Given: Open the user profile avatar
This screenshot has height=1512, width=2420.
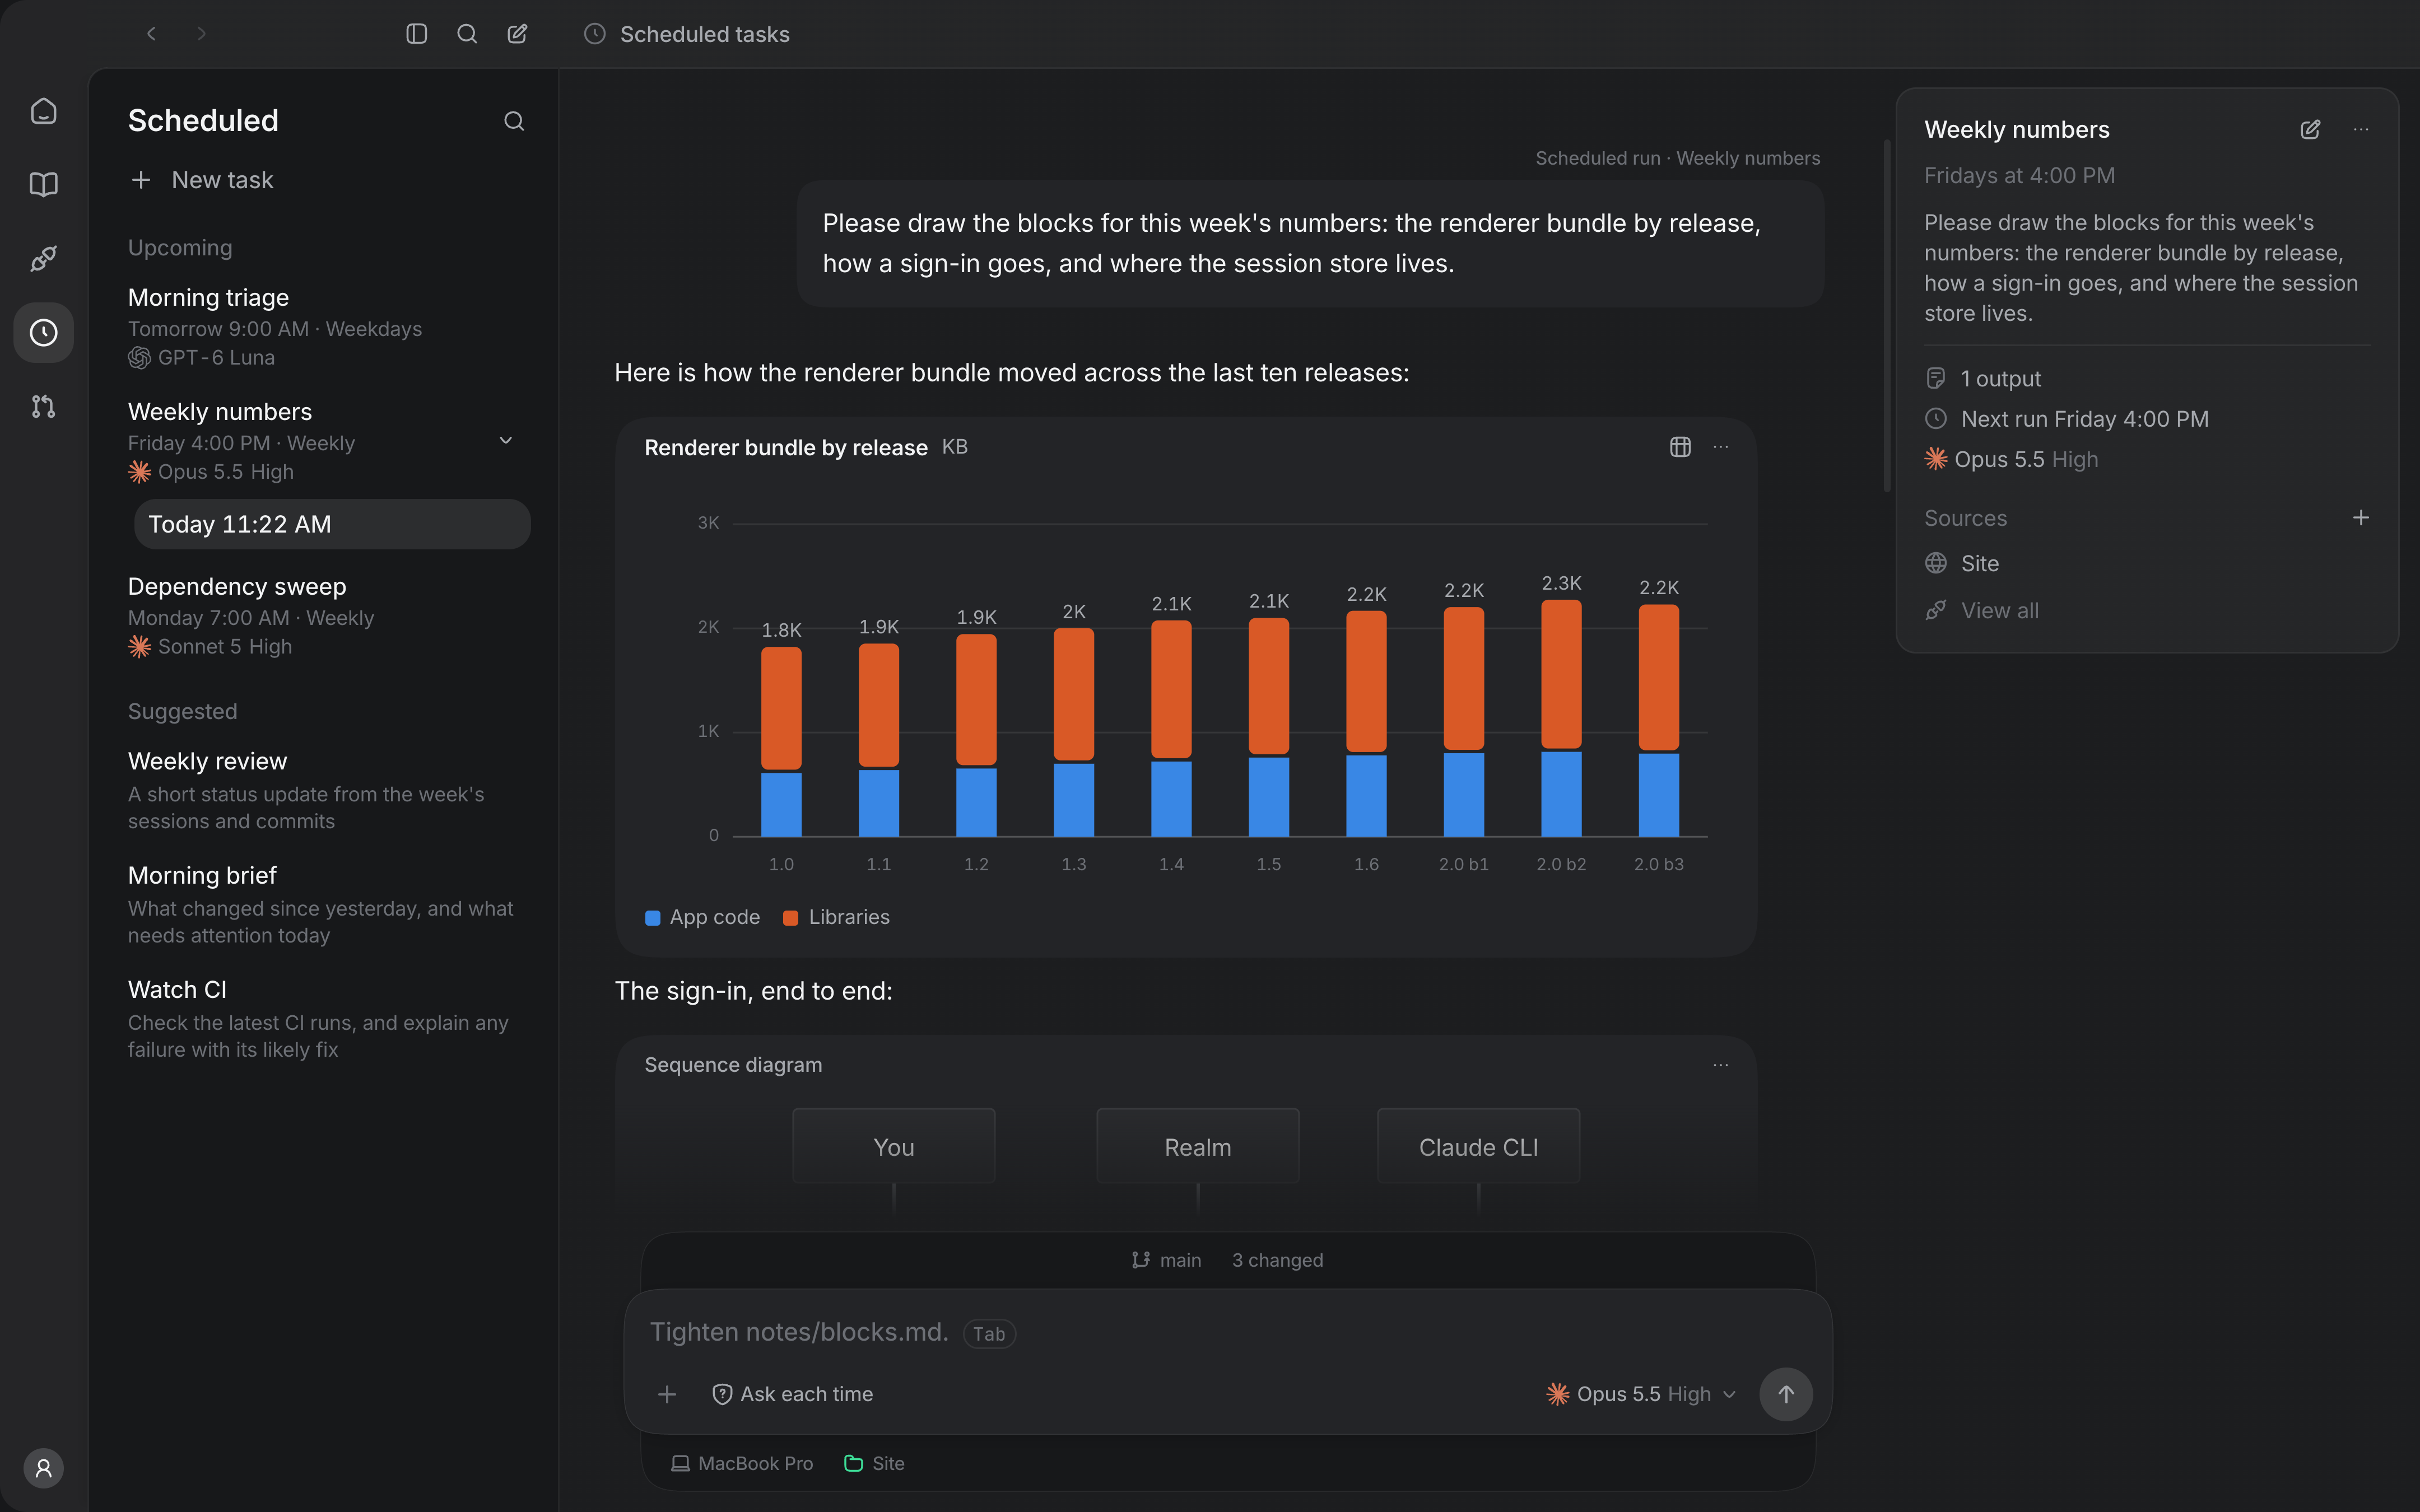Looking at the screenshot, I should tap(43, 1468).
